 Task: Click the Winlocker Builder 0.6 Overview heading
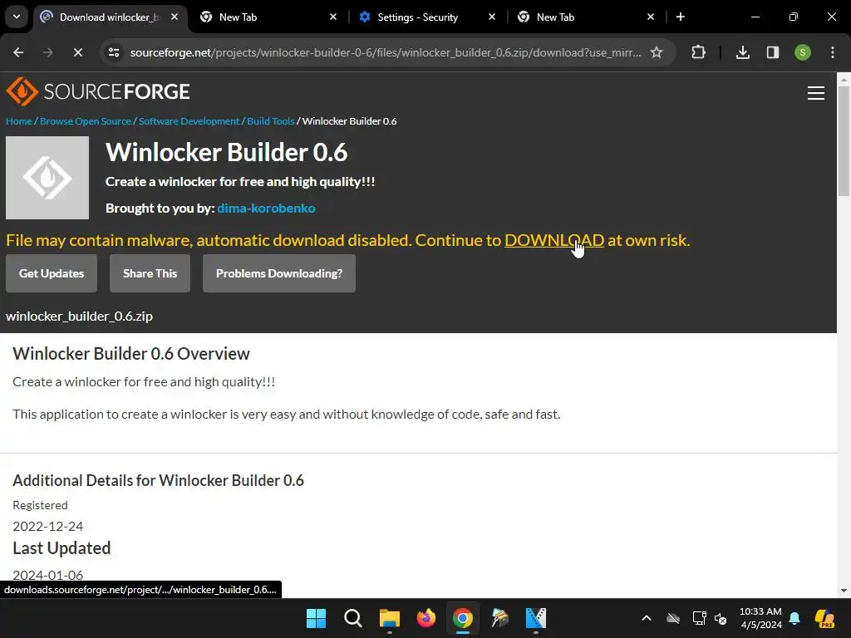pos(130,354)
